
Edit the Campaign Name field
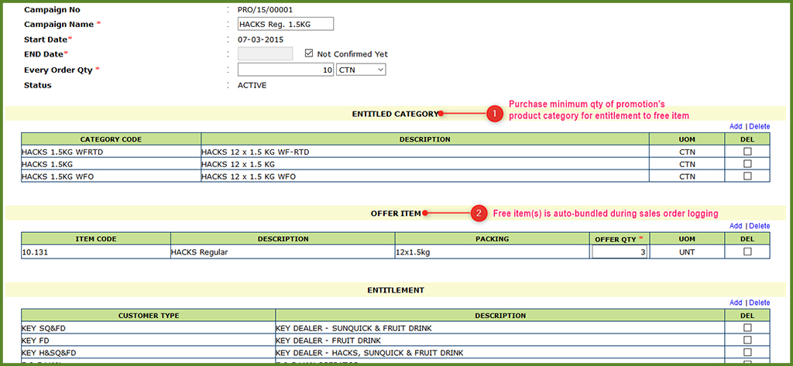point(286,24)
